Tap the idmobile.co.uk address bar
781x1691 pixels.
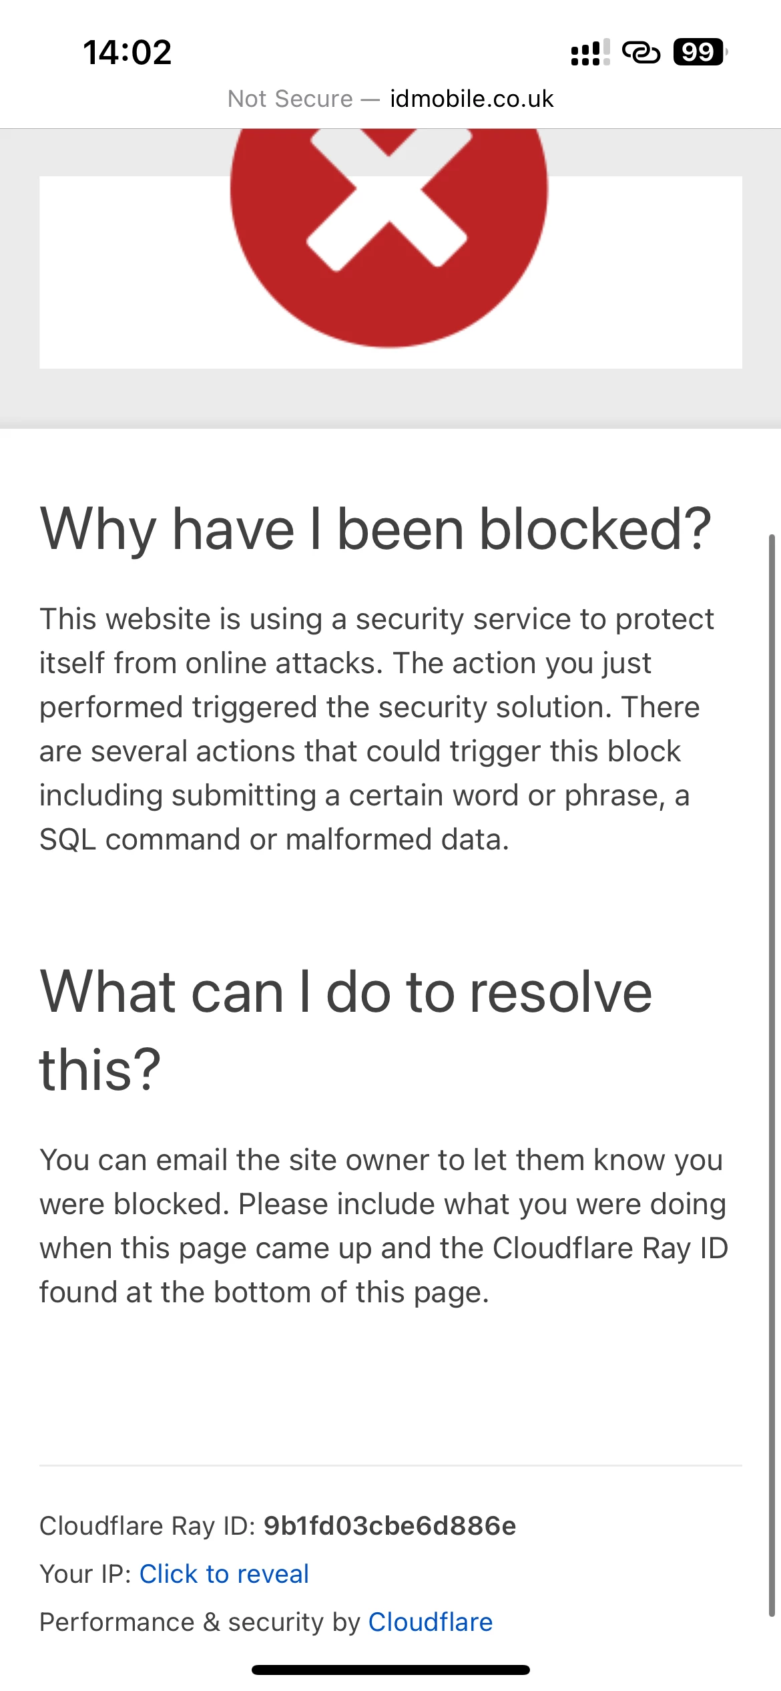(471, 99)
